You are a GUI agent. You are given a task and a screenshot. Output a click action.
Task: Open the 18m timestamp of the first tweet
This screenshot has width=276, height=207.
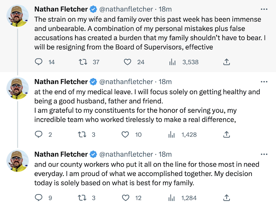166,9
